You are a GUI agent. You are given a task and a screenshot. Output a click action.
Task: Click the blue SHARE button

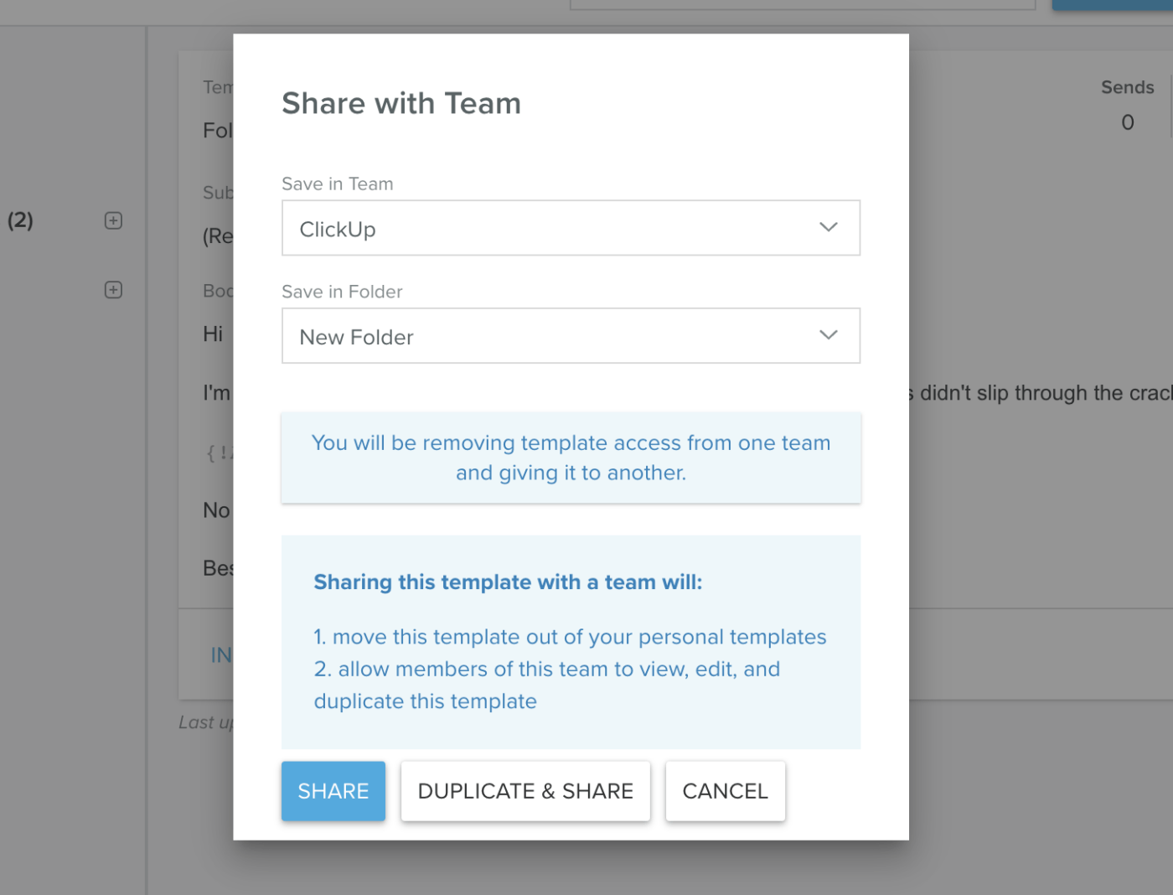click(333, 791)
